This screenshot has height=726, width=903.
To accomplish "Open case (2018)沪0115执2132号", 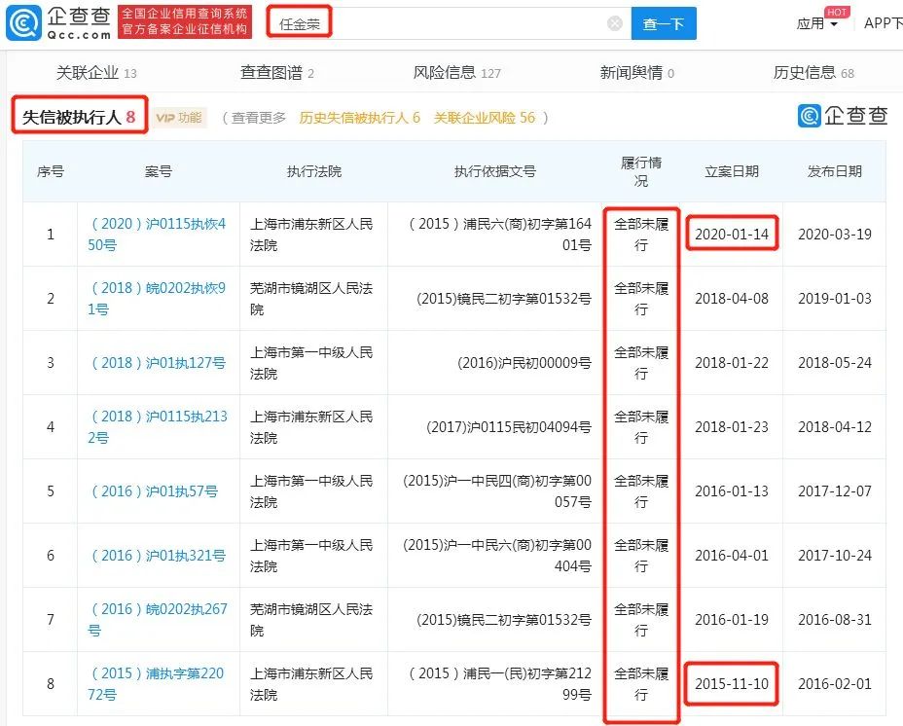I will 158,427.
